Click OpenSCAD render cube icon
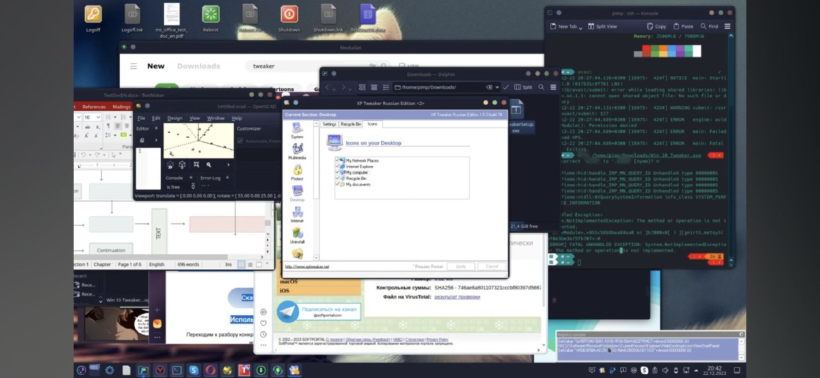 (x=183, y=165)
